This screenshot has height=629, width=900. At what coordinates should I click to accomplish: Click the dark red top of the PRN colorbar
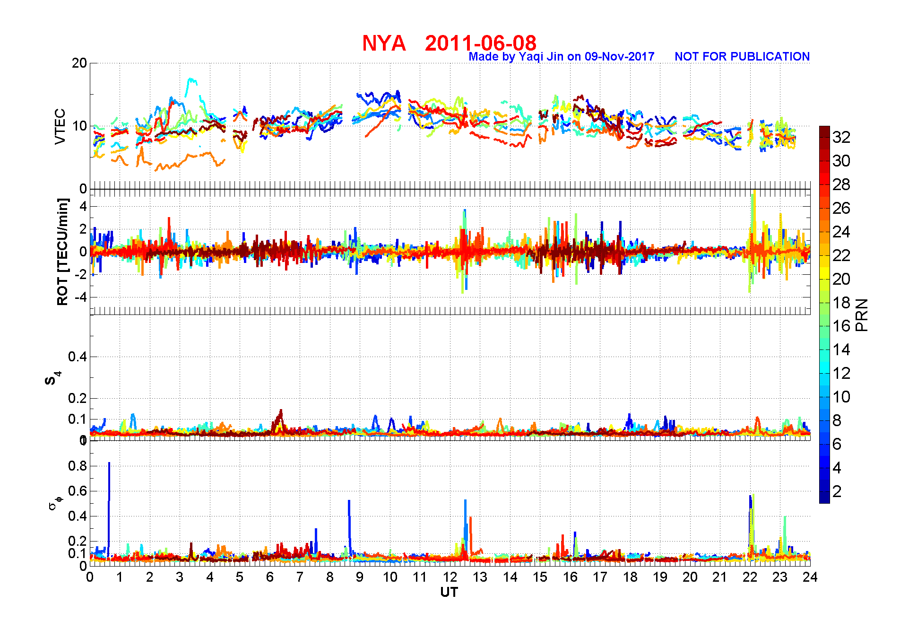tap(824, 131)
